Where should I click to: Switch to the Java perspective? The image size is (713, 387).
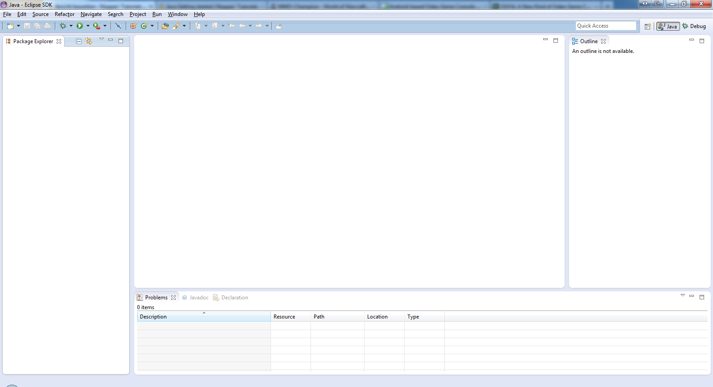coord(668,26)
